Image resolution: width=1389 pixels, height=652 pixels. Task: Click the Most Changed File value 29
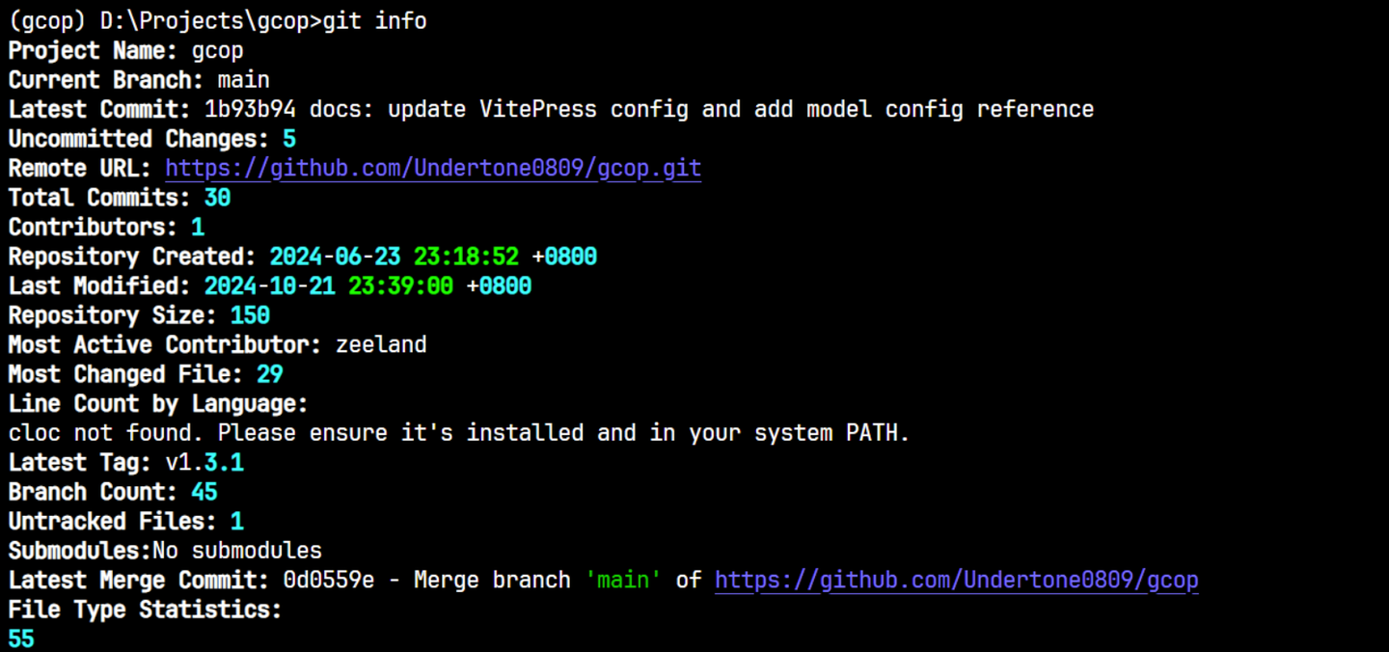point(269,374)
